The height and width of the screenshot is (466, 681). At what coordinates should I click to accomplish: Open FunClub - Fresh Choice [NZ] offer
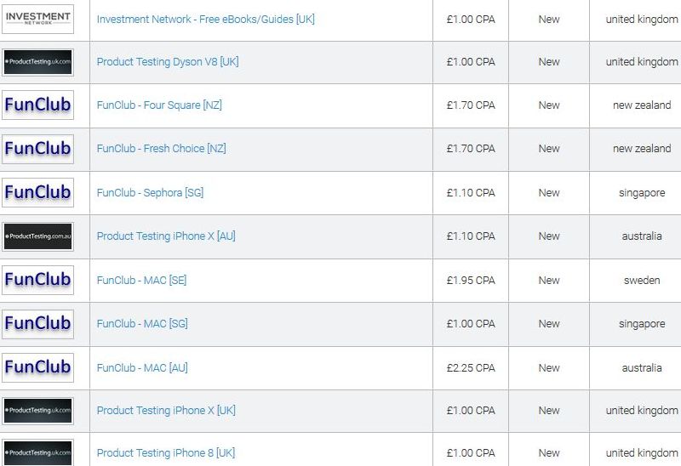(161, 149)
